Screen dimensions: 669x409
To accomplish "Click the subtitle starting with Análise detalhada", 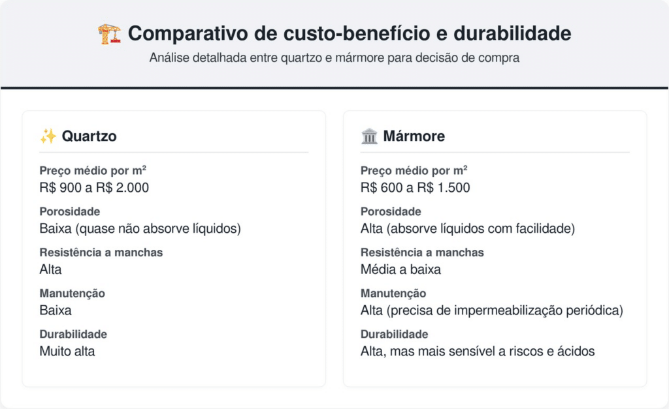I will 334,57.
